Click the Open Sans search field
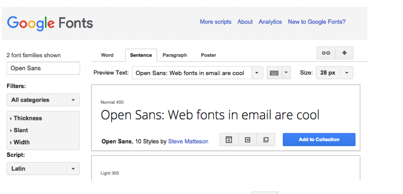The image size is (403, 194). [43, 68]
